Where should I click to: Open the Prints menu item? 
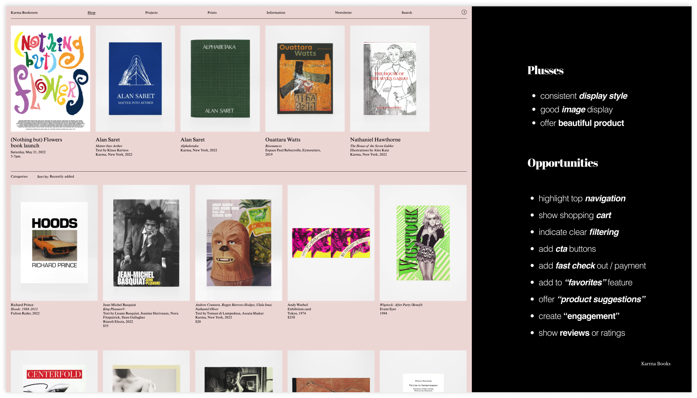coord(212,13)
